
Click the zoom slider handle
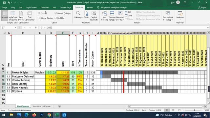[194, 110]
